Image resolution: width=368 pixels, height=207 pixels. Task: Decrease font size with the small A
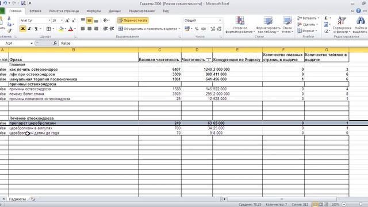(x=74, y=21)
